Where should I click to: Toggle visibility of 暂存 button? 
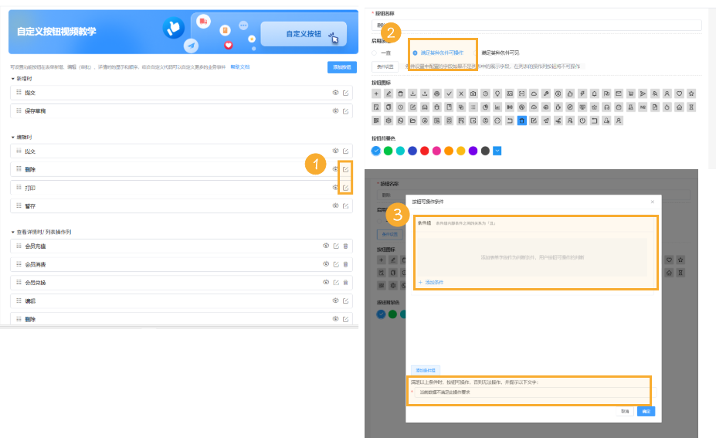[x=336, y=206]
